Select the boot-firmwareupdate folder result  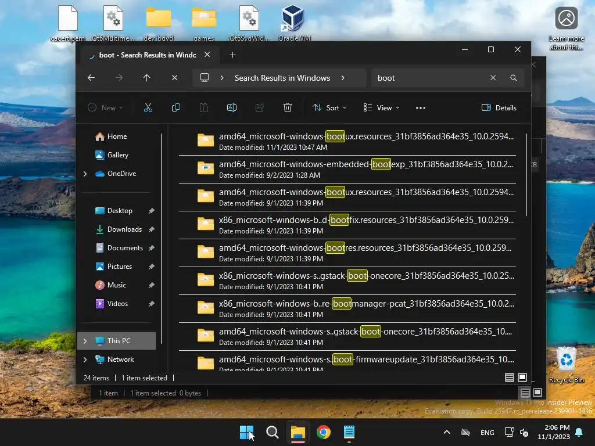[347, 361]
